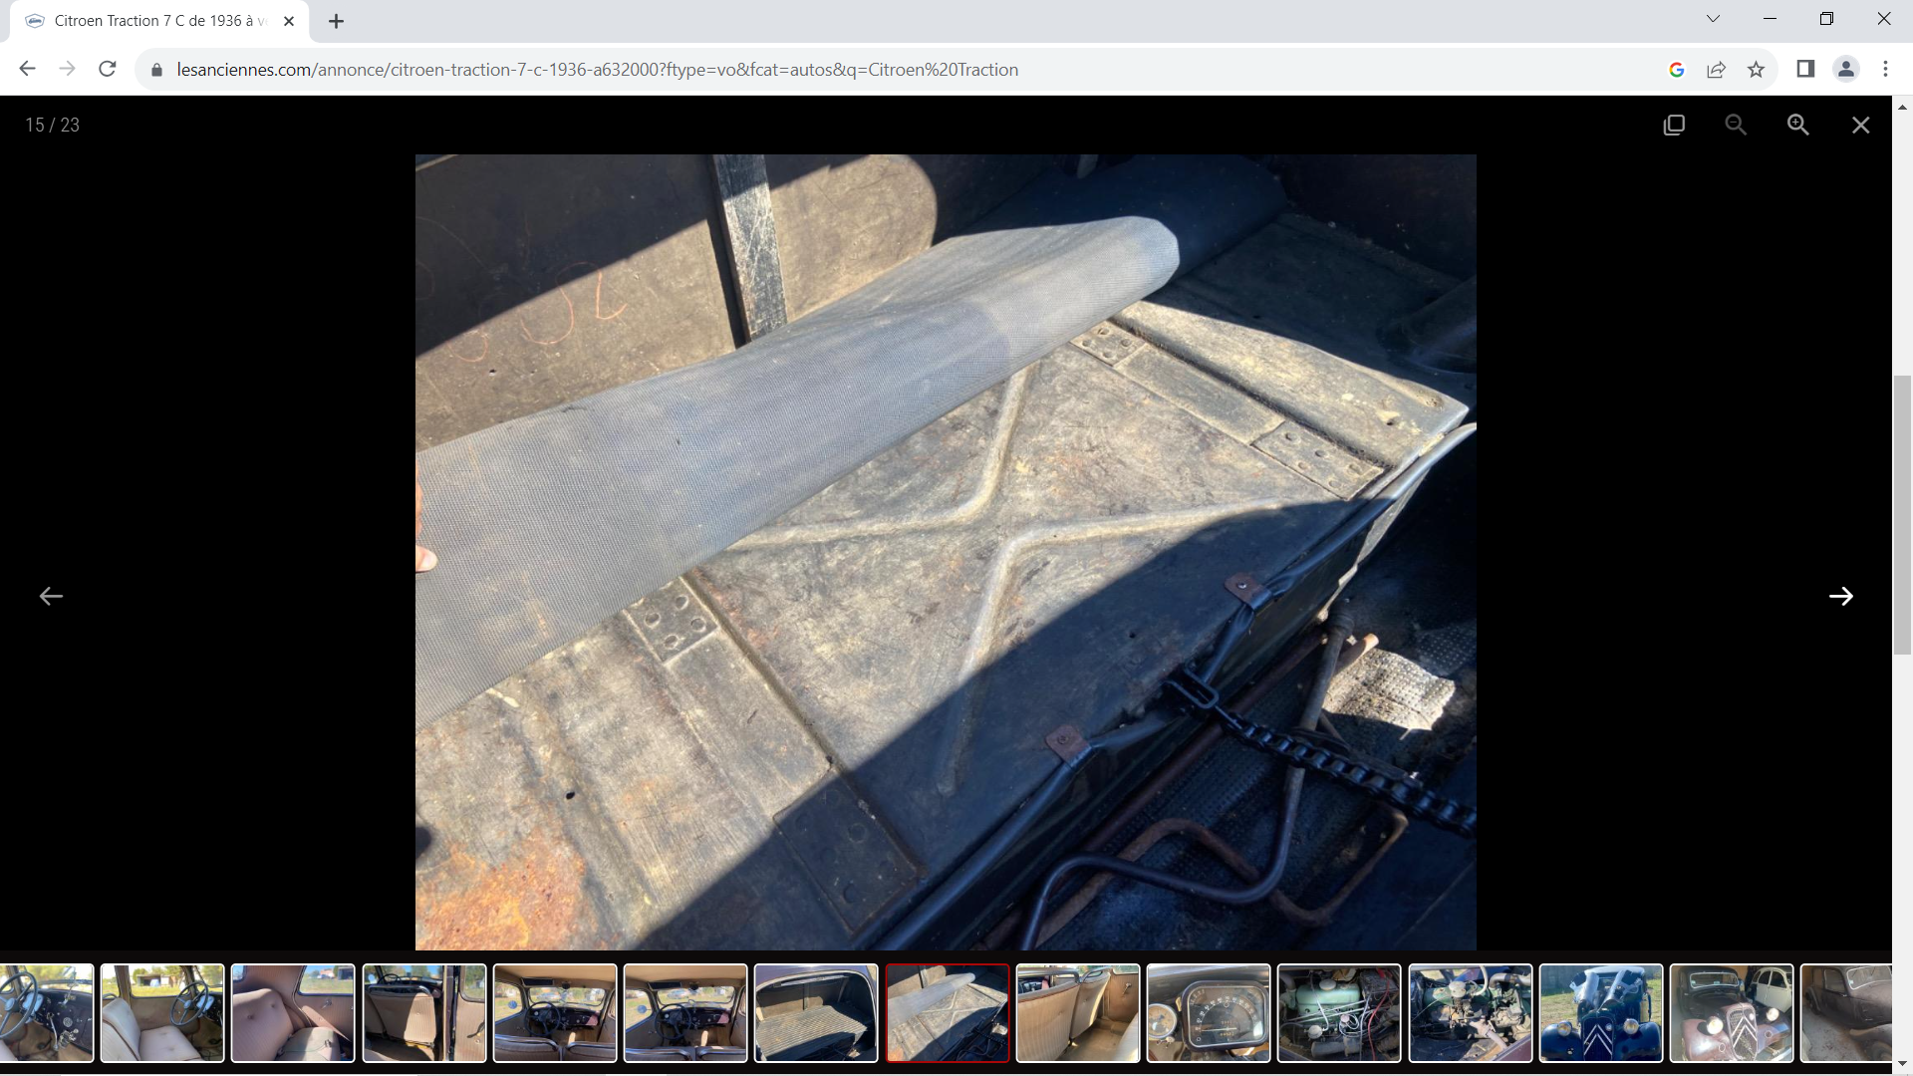Open the Chrome three-dot menu

point(1885,69)
